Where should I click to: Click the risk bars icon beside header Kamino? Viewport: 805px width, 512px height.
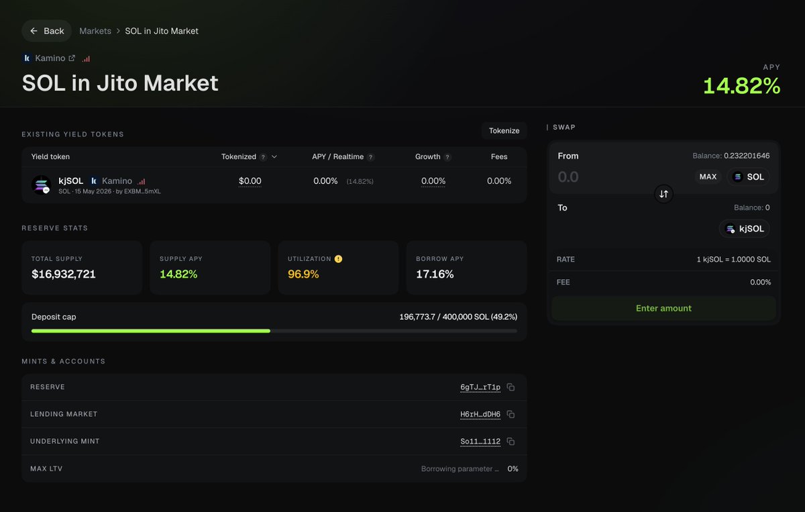[x=86, y=59]
